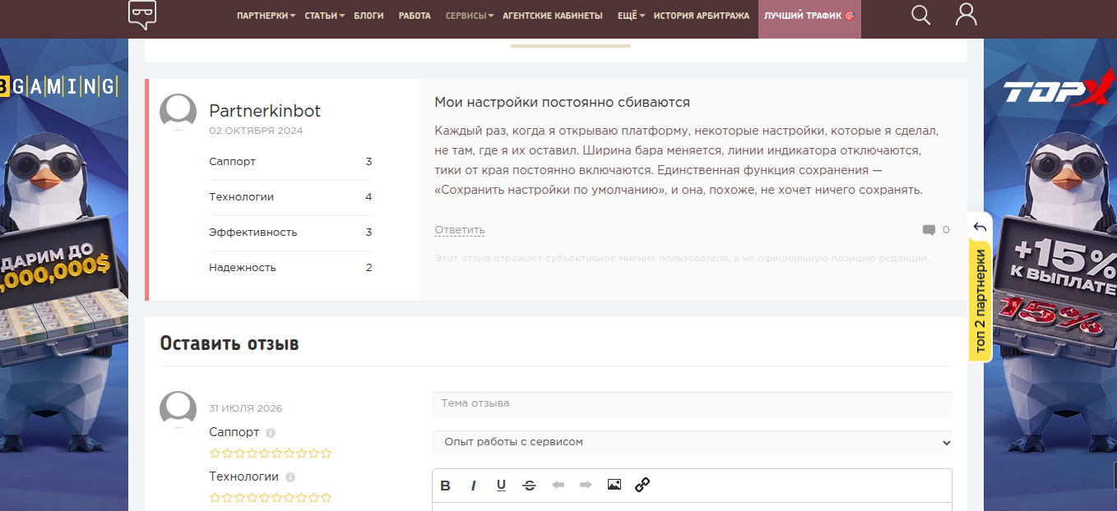This screenshot has width=1117, height=511.
Task: Apply strikethrough formatting in the editor
Action: point(530,486)
